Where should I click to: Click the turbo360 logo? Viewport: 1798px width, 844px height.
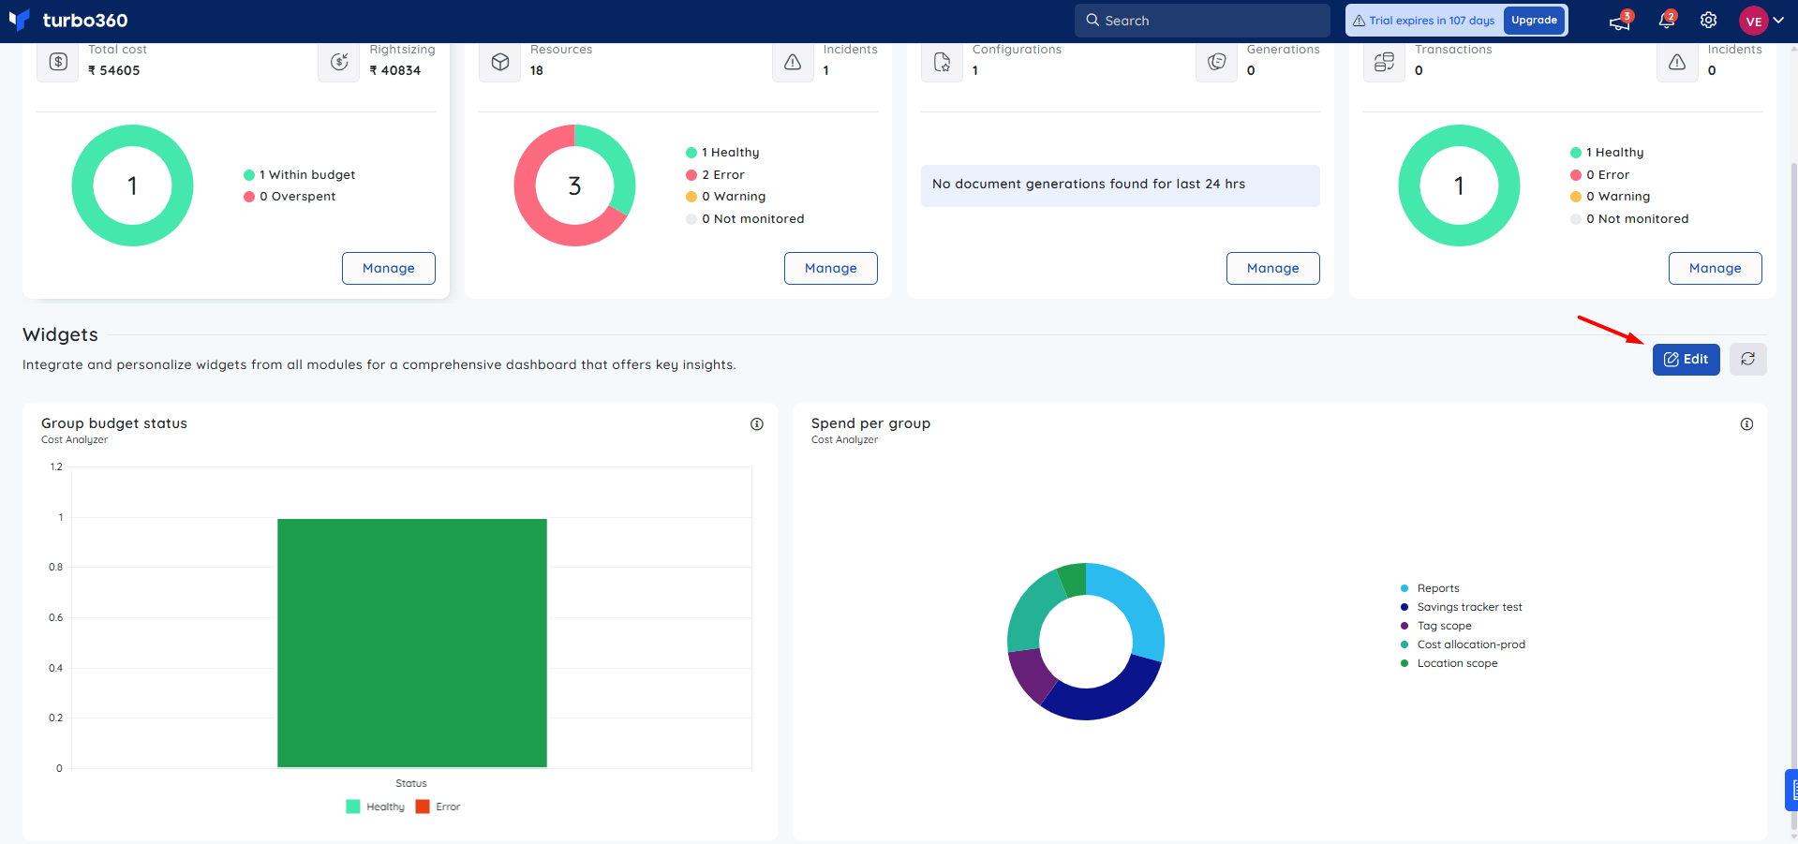pos(67,20)
